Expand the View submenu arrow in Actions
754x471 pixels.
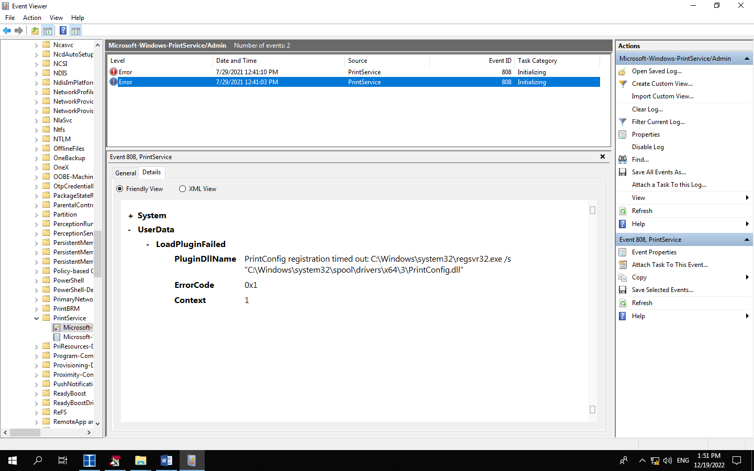click(x=747, y=198)
